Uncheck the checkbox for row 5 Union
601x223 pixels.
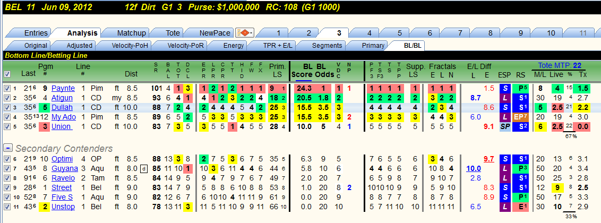[x=6, y=126]
